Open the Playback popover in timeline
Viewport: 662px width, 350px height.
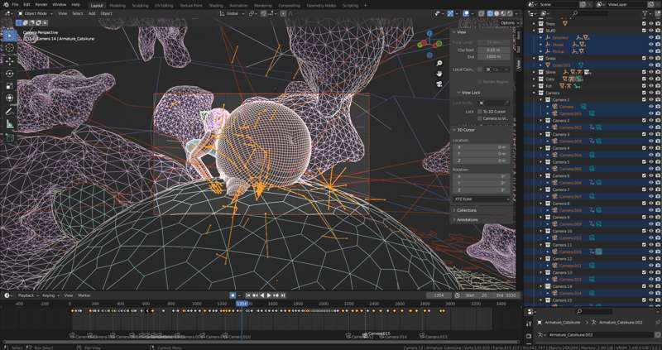[x=27, y=295]
